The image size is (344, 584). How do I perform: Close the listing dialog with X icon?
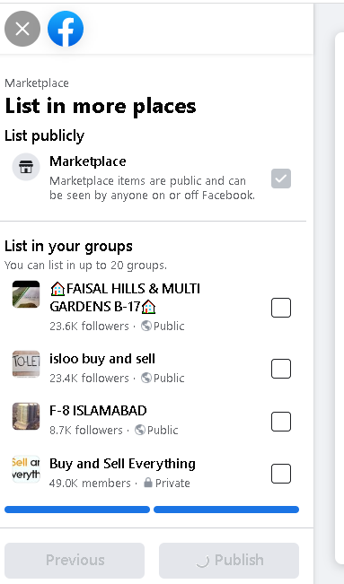(x=22, y=29)
